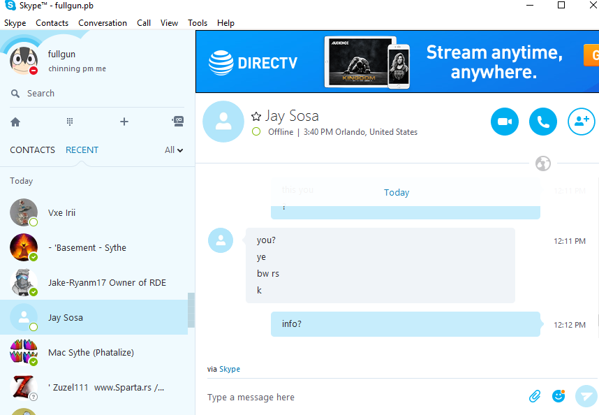Click the plus icon to start a new conversation

pos(124,122)
